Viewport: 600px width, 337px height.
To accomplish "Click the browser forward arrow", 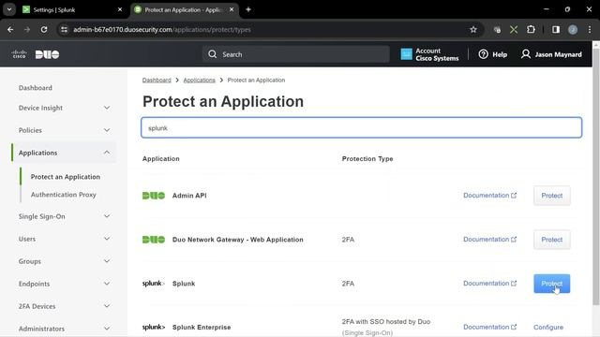I will pos(27,29).
